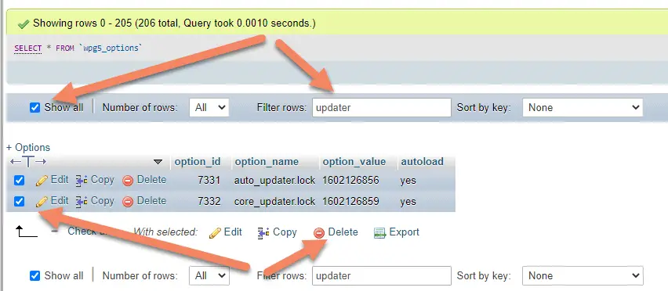This screenshot has height=291, width=668.
Task: Click Copy icon for auto_updater.lock row
Action: 82,181
